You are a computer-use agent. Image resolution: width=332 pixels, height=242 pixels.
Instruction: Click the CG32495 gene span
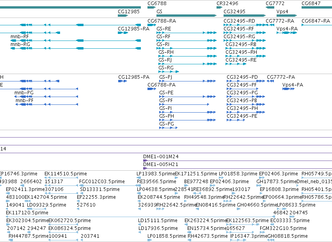pyautogui.click(x=245, y=16)
